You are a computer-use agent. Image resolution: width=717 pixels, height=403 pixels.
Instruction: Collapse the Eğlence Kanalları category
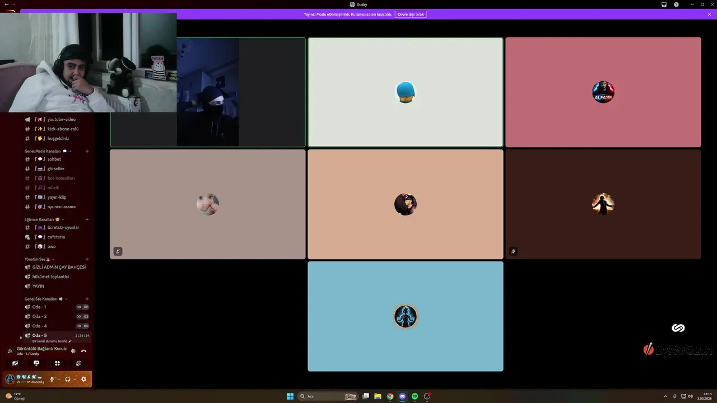44,219
